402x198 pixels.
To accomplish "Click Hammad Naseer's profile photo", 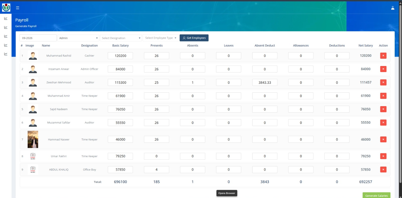I will click(x=33, y=139).
